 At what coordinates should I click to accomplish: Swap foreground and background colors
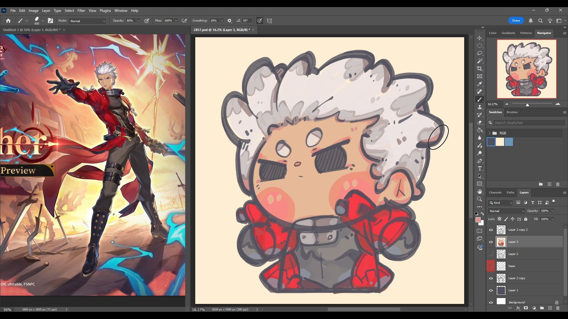(x=483, y=214)
